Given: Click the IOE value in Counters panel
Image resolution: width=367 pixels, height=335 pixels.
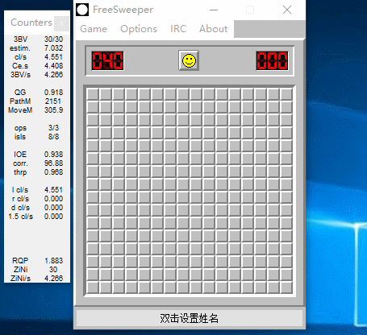Looking at the screenshot, I should point(53,155).
